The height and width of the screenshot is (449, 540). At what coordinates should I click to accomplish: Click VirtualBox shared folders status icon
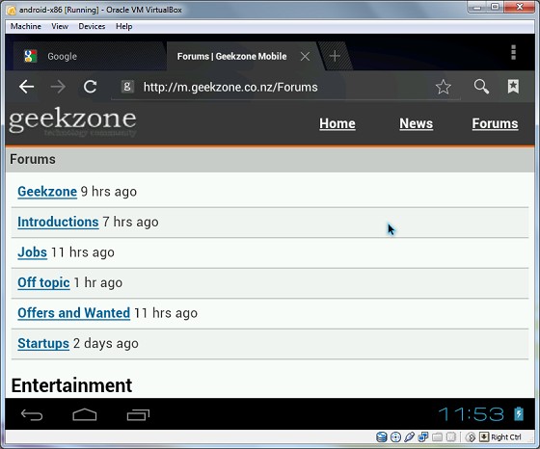437,437
